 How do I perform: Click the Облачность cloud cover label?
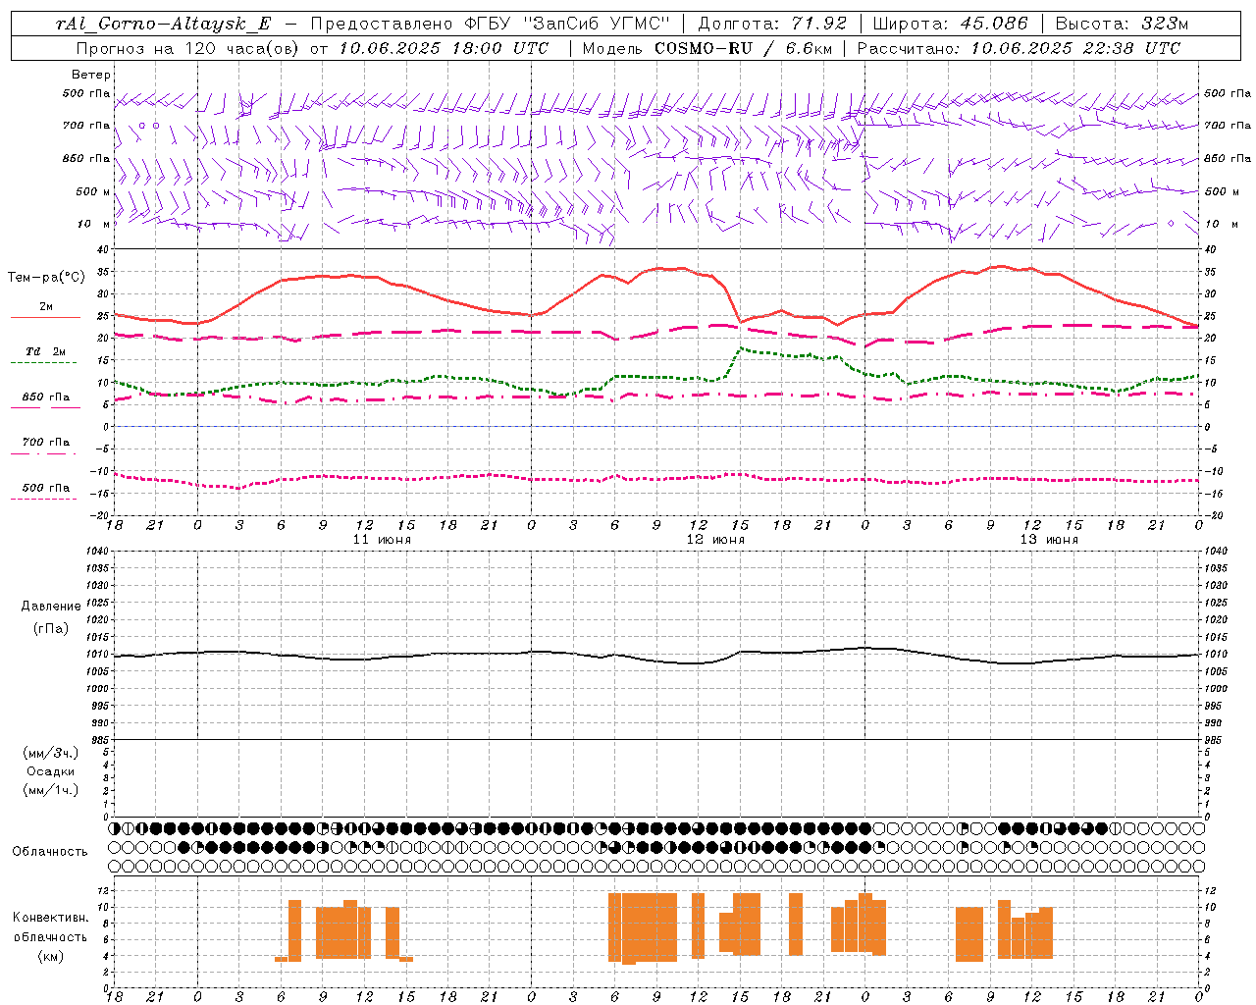tap(50, 851)
